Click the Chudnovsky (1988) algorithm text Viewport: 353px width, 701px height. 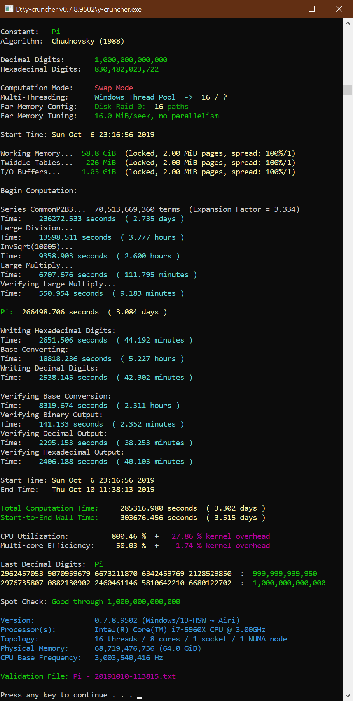[88, 41]
